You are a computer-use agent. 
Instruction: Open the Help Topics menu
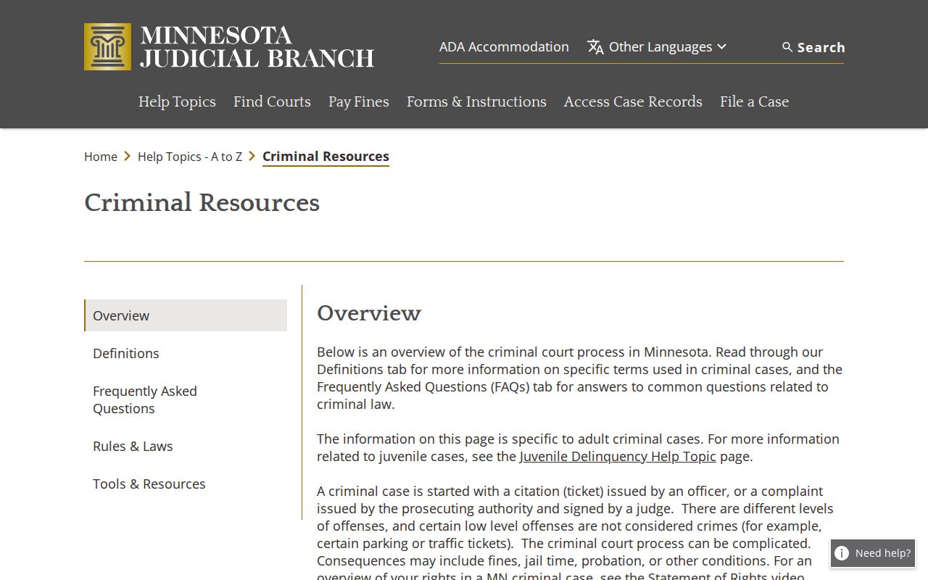point(177,102)
